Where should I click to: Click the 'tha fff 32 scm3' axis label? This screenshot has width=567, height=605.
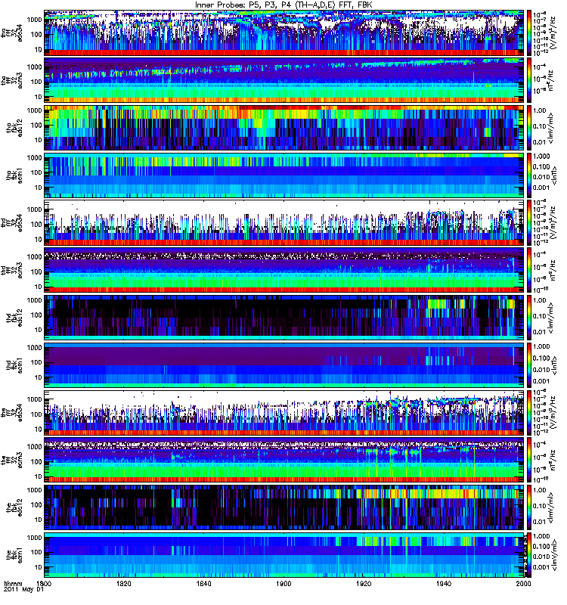[x=11, y=80]
